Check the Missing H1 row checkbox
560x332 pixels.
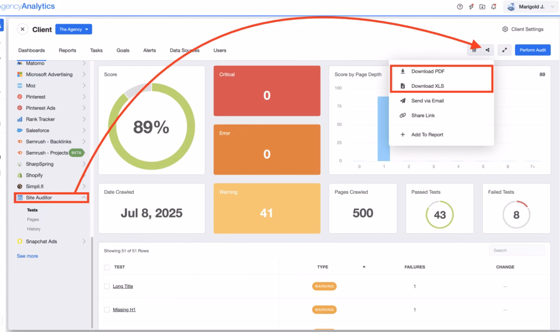click(107, 310)
